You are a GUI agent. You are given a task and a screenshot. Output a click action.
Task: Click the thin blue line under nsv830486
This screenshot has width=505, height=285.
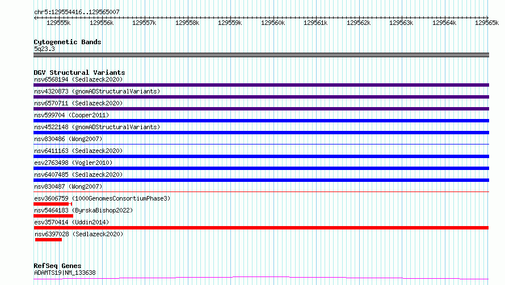[261, 144]
